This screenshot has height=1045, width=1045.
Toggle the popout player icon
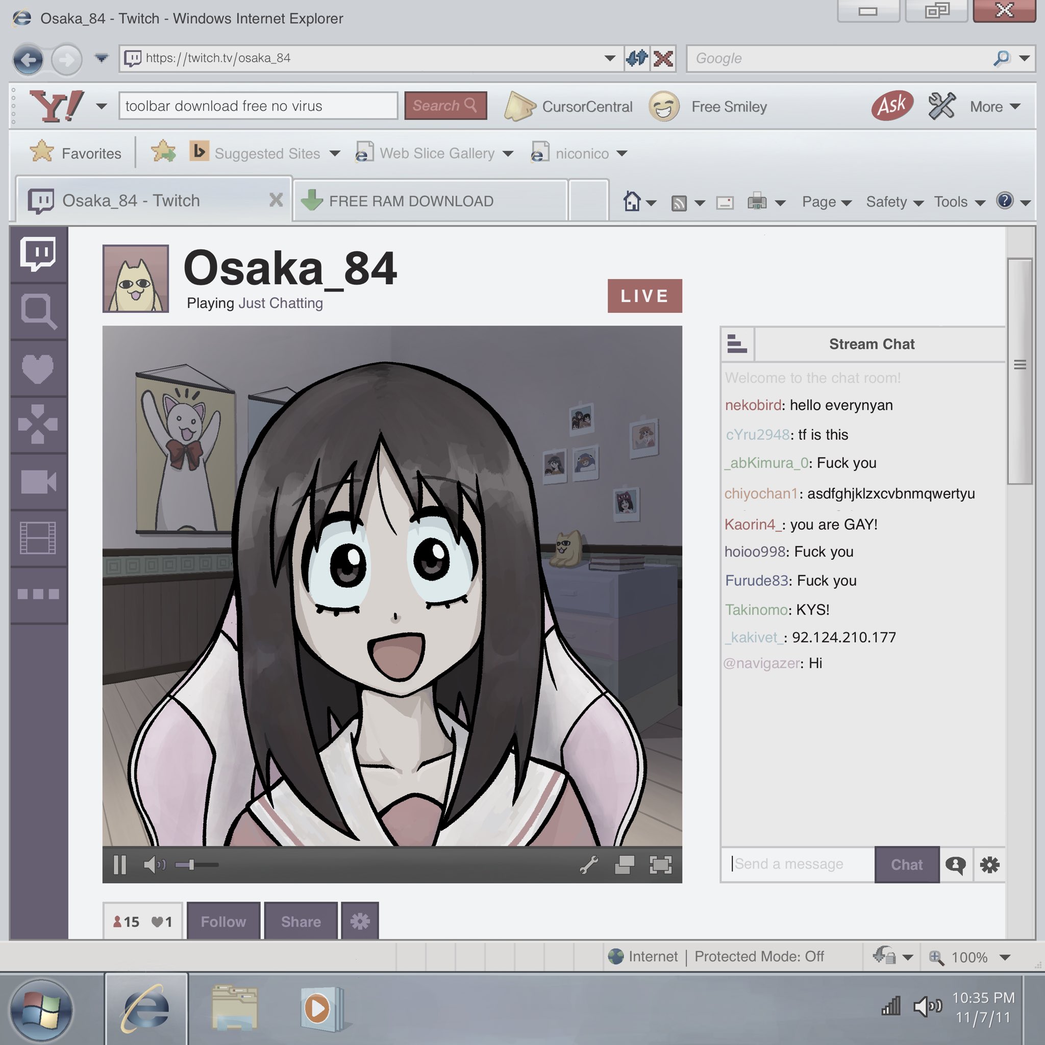tap(624, 864)
